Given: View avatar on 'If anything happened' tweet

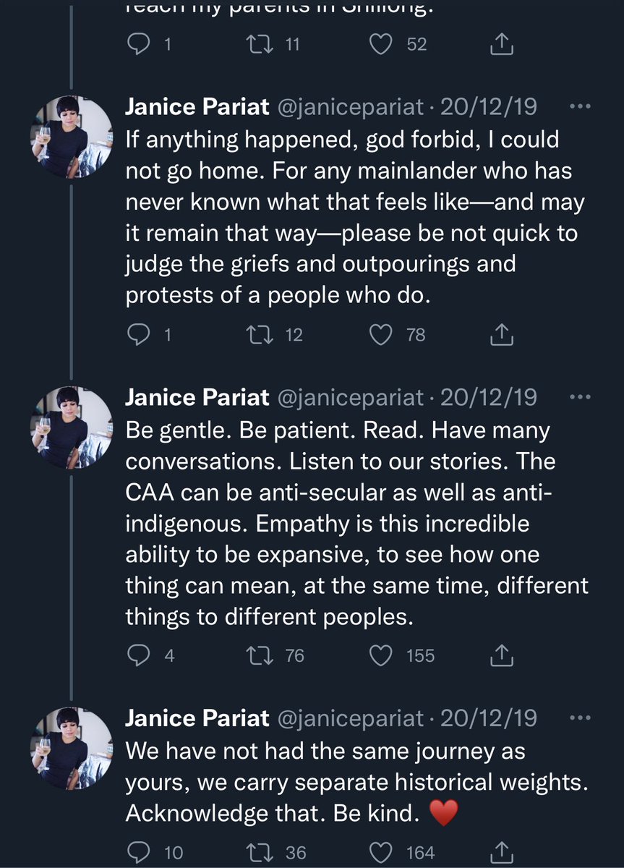Looking at the screenshot, I should (72, 137).
